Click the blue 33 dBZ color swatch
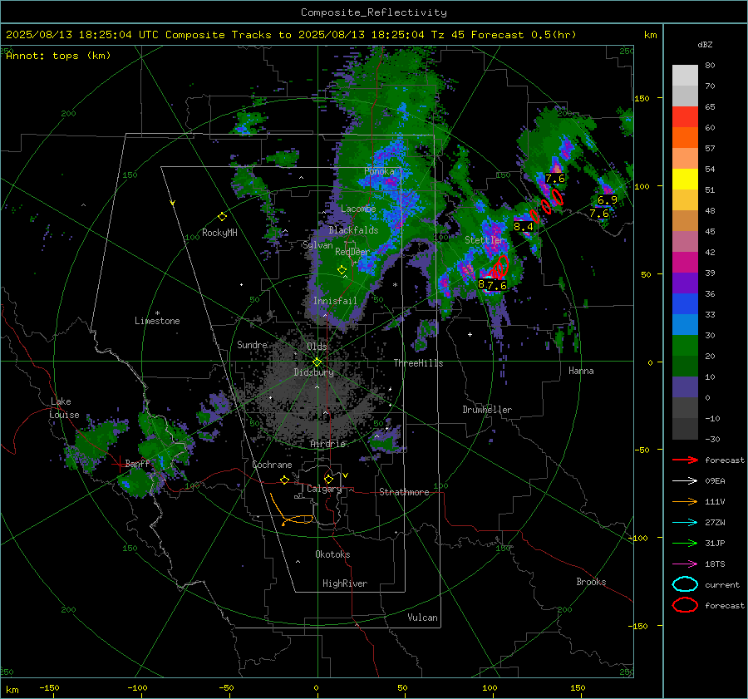The width and height of the screenshot is (748, 699). (685, 303)
